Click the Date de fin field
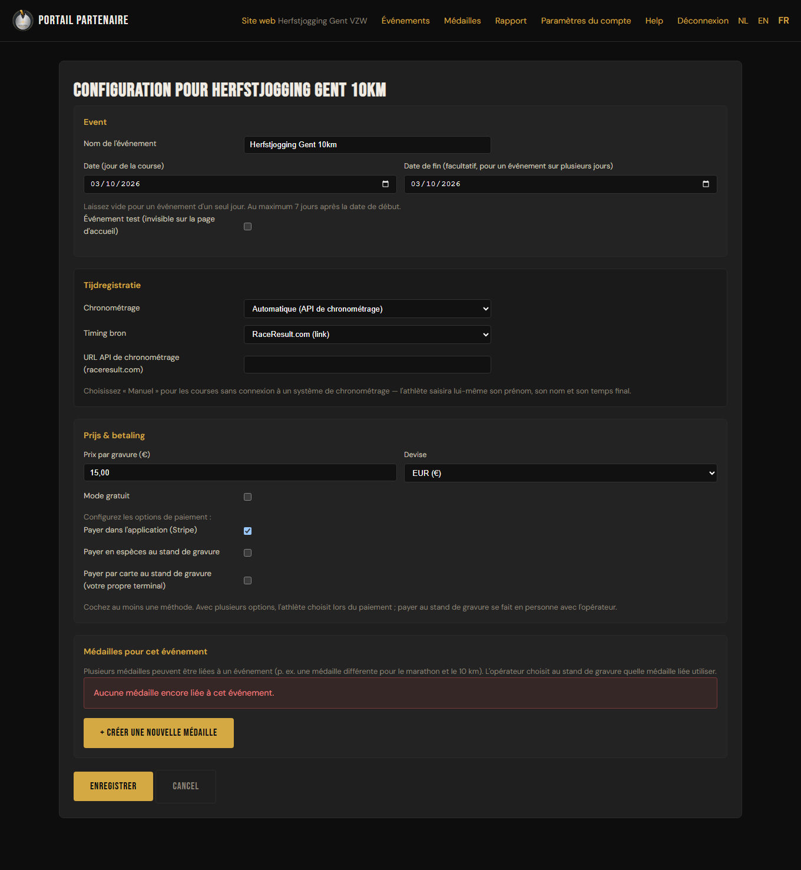 (561, 184)
